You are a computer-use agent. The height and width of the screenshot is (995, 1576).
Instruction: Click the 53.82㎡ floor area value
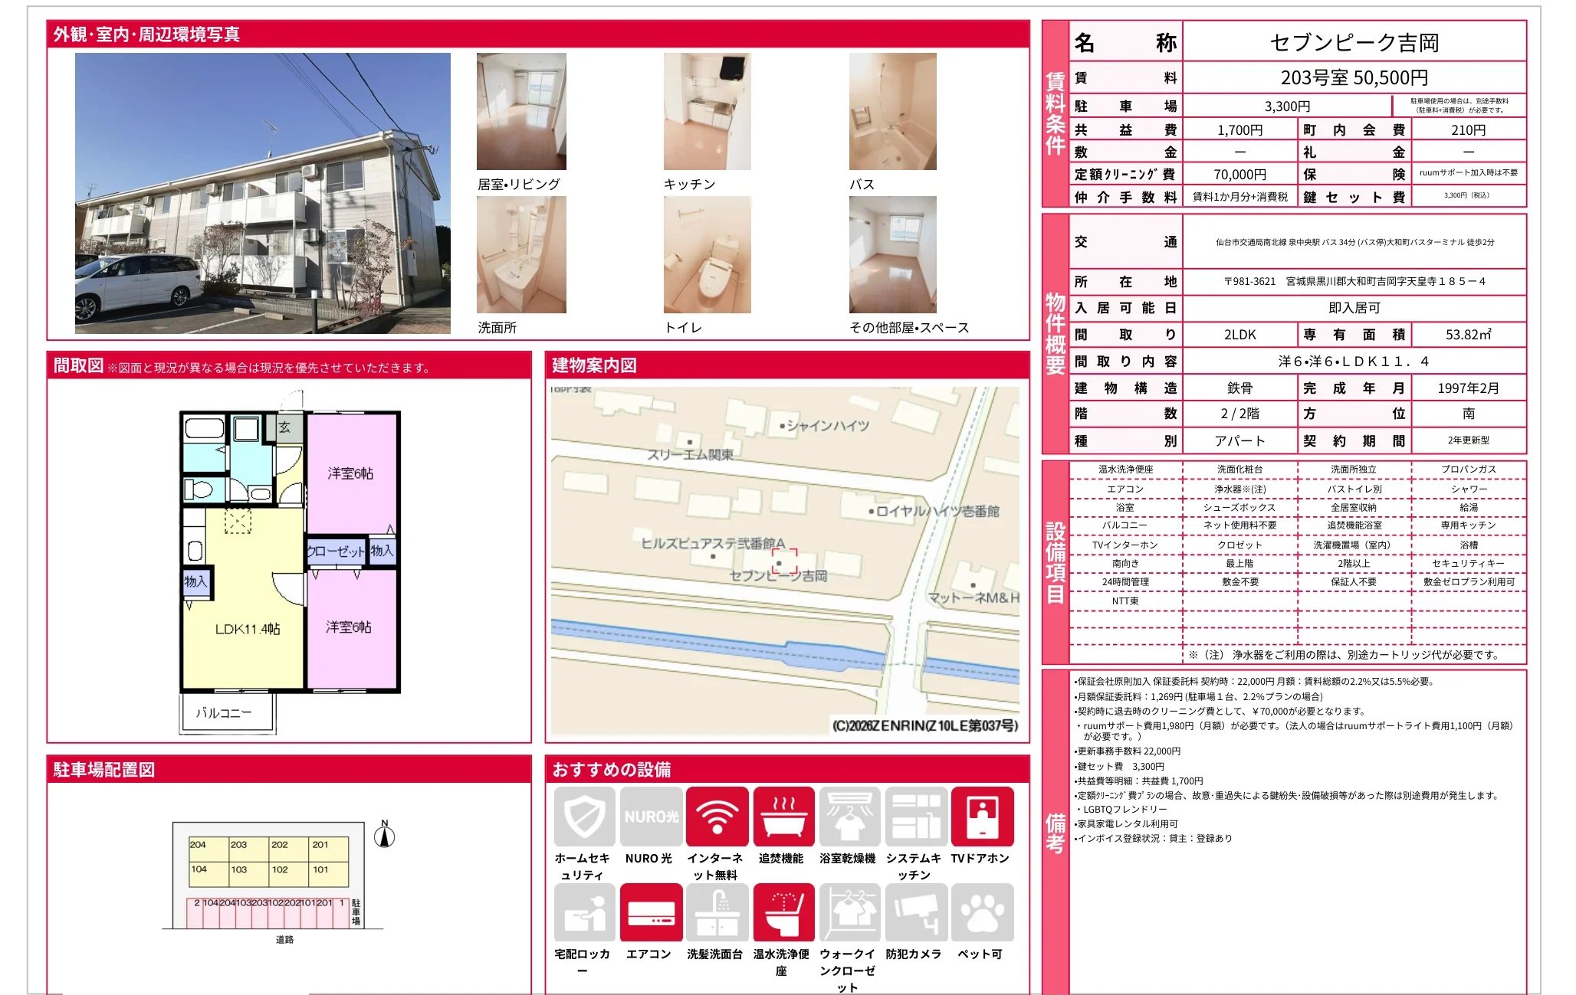click(x=1469, y=335)
